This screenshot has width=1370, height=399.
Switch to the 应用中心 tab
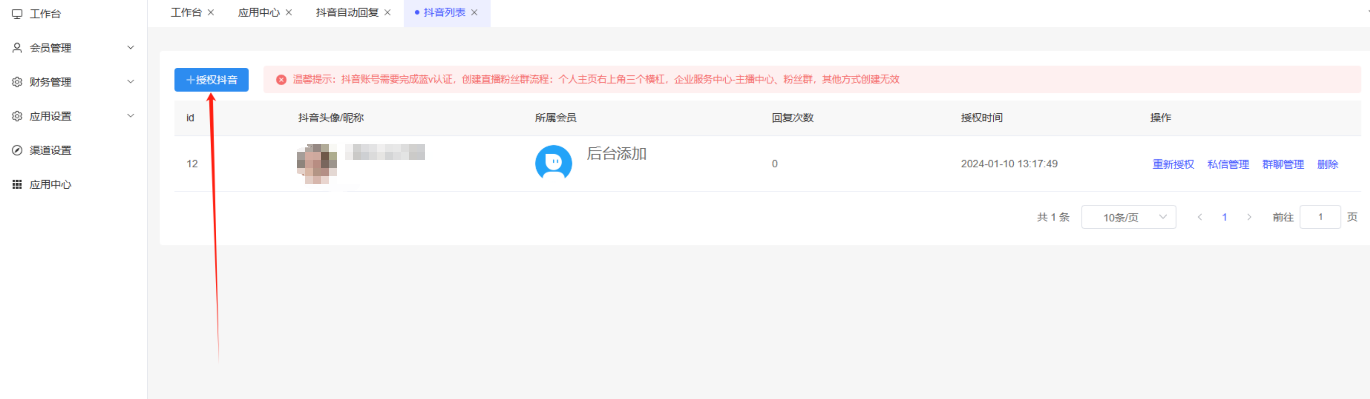click(x=259, y=12)
